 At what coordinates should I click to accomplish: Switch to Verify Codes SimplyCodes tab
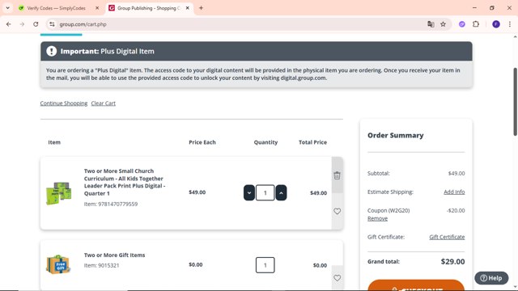pyautogui.click(x=56, y=8)
